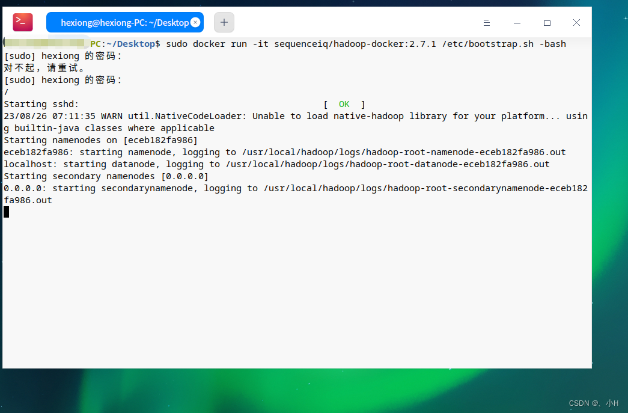Open the terminal hamburger menu
Viewport: 628px width, 413px height.
(x=486, y=22)
